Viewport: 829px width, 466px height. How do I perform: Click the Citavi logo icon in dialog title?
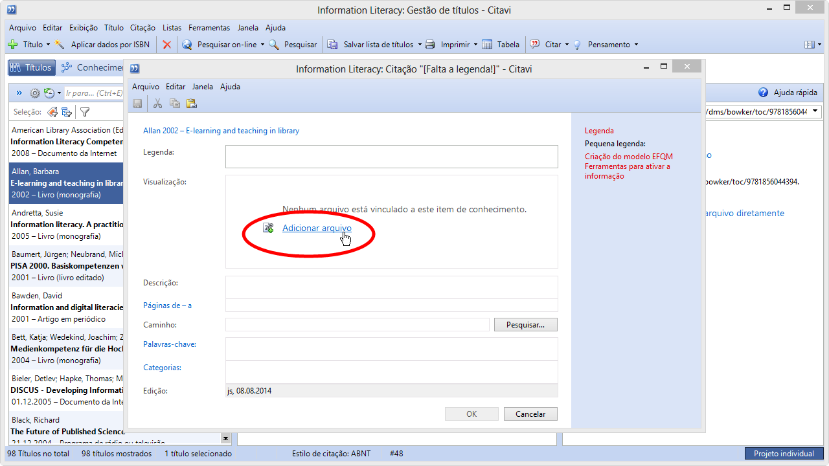click(x=135, y=69)
